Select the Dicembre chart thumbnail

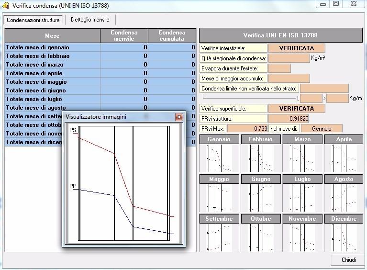click(343, 237)
